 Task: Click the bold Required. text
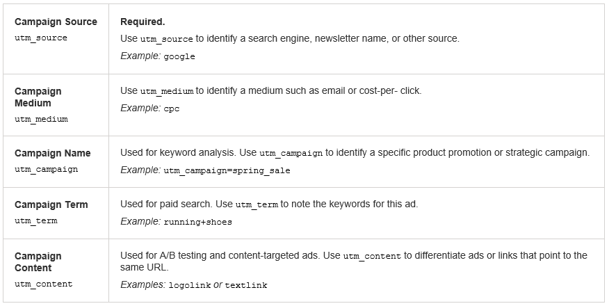143,22
